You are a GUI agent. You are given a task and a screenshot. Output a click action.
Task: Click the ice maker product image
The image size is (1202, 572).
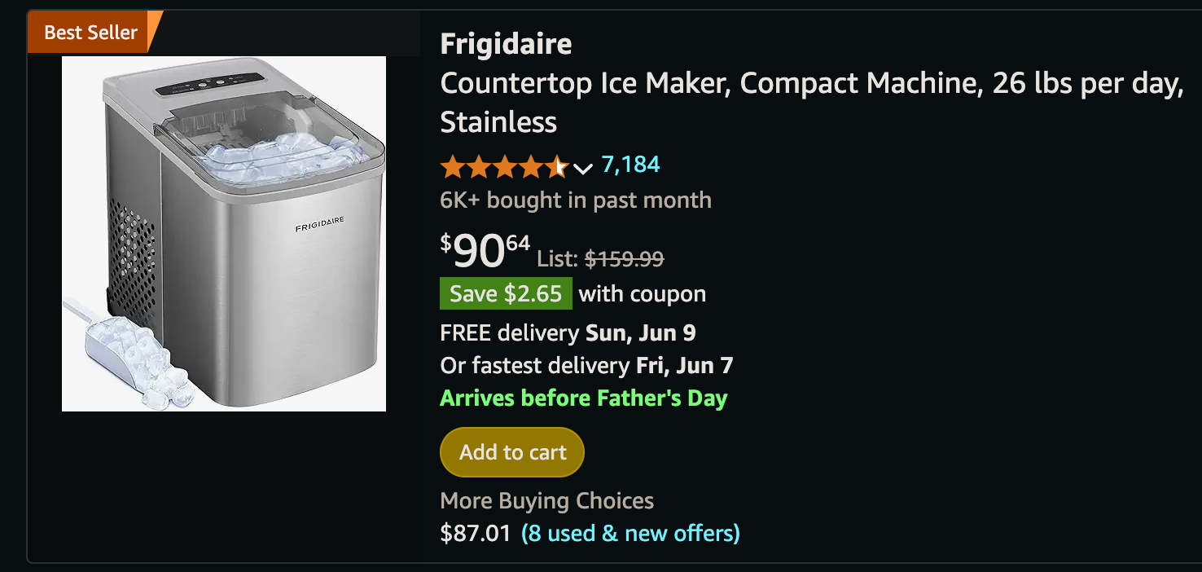(223, 233)
